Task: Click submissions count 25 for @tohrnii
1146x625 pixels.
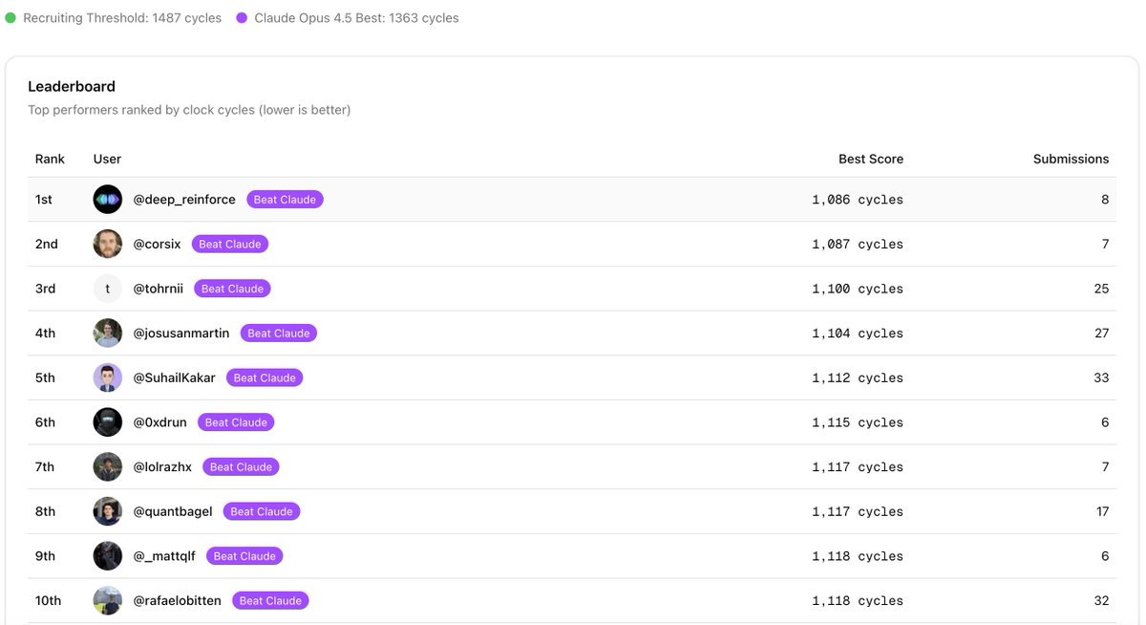Action: point(1101,289)
